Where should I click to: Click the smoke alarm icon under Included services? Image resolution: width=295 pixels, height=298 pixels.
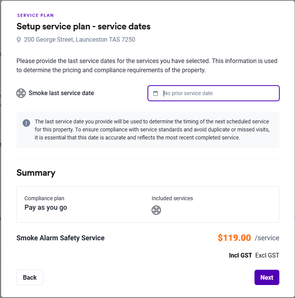tap(156, 210)
